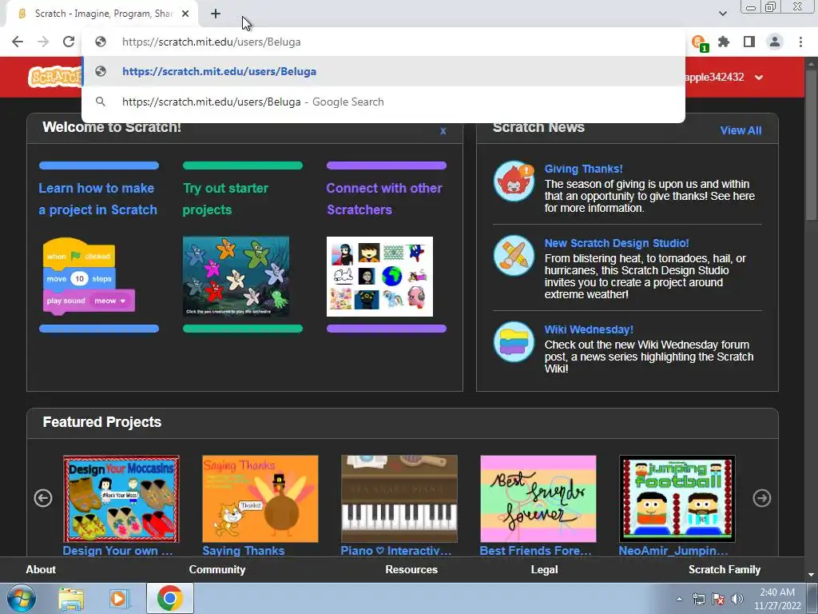Click the Giving Thanks news icon
This screenshot has width=818, height=614.
click(514, 181)
